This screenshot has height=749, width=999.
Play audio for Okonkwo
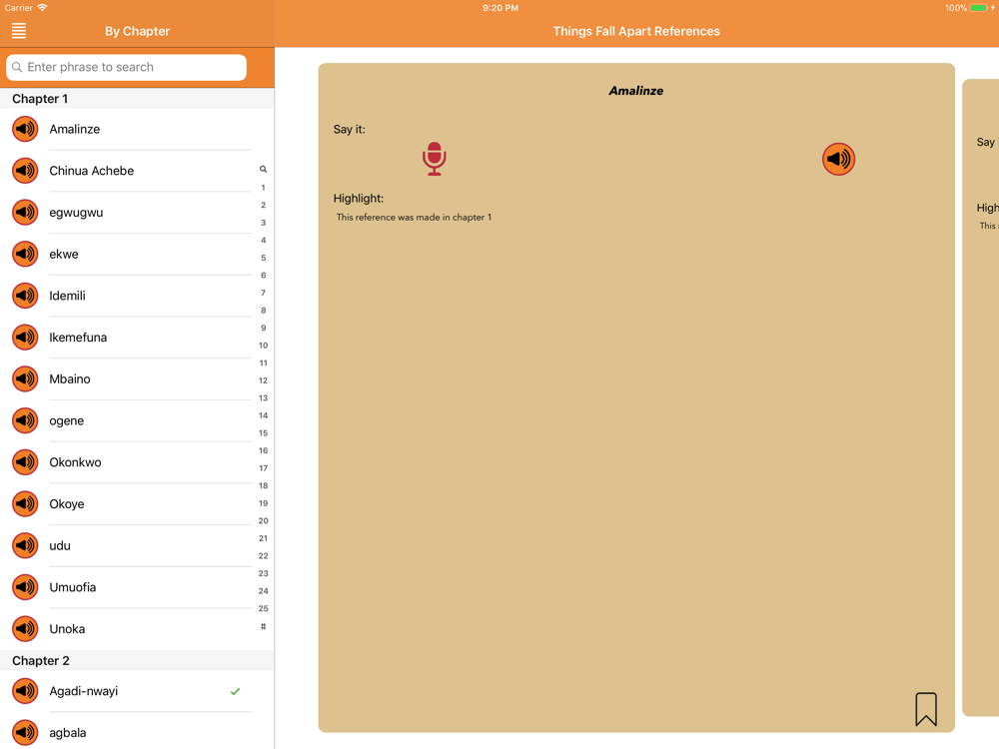(26, 462)
